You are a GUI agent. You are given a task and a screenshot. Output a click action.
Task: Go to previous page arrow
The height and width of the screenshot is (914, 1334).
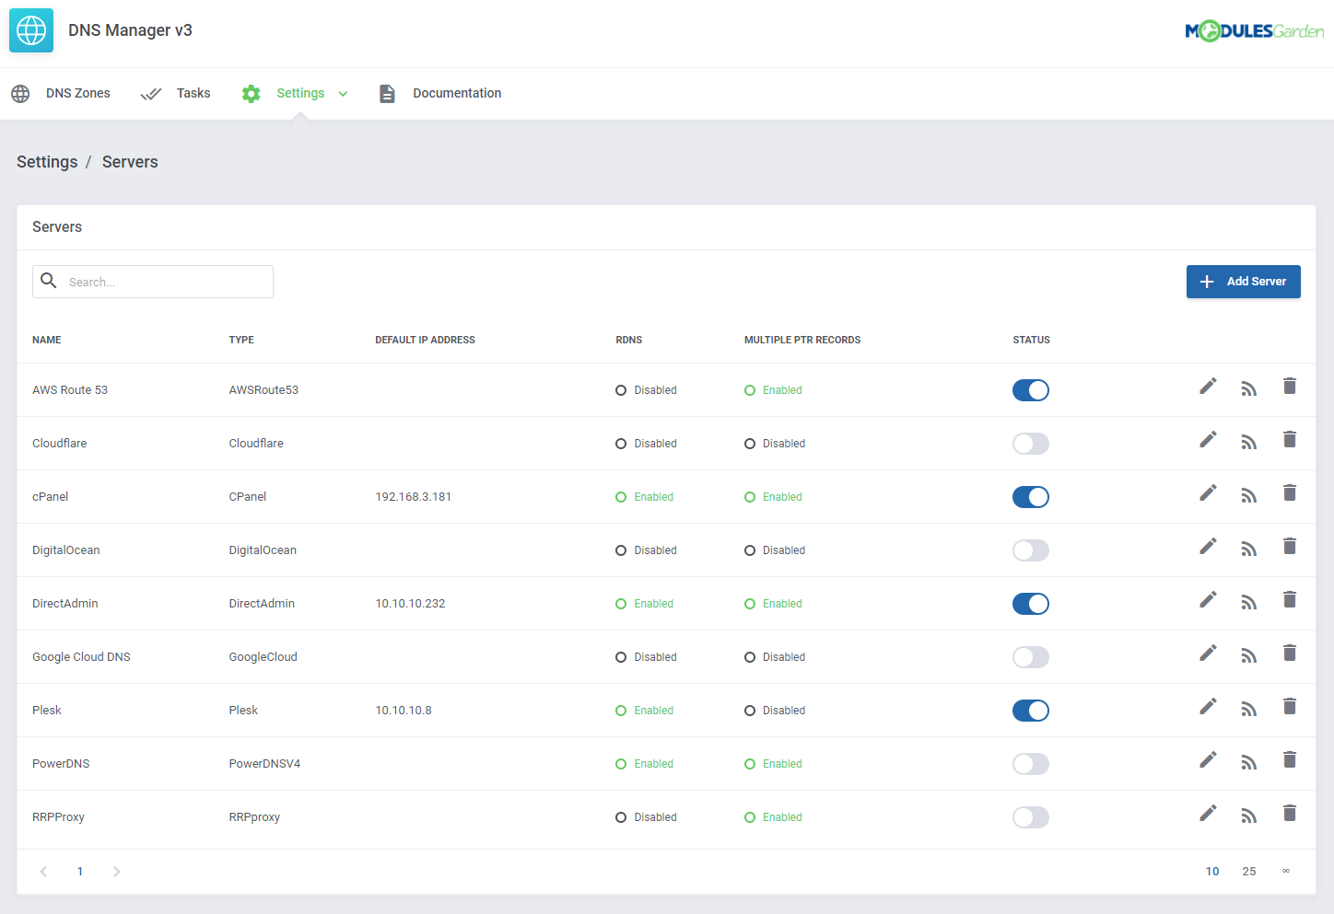pos(43,872)
